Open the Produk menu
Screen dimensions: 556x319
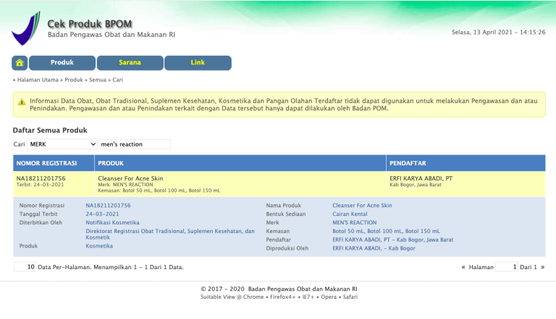[62, 63]
